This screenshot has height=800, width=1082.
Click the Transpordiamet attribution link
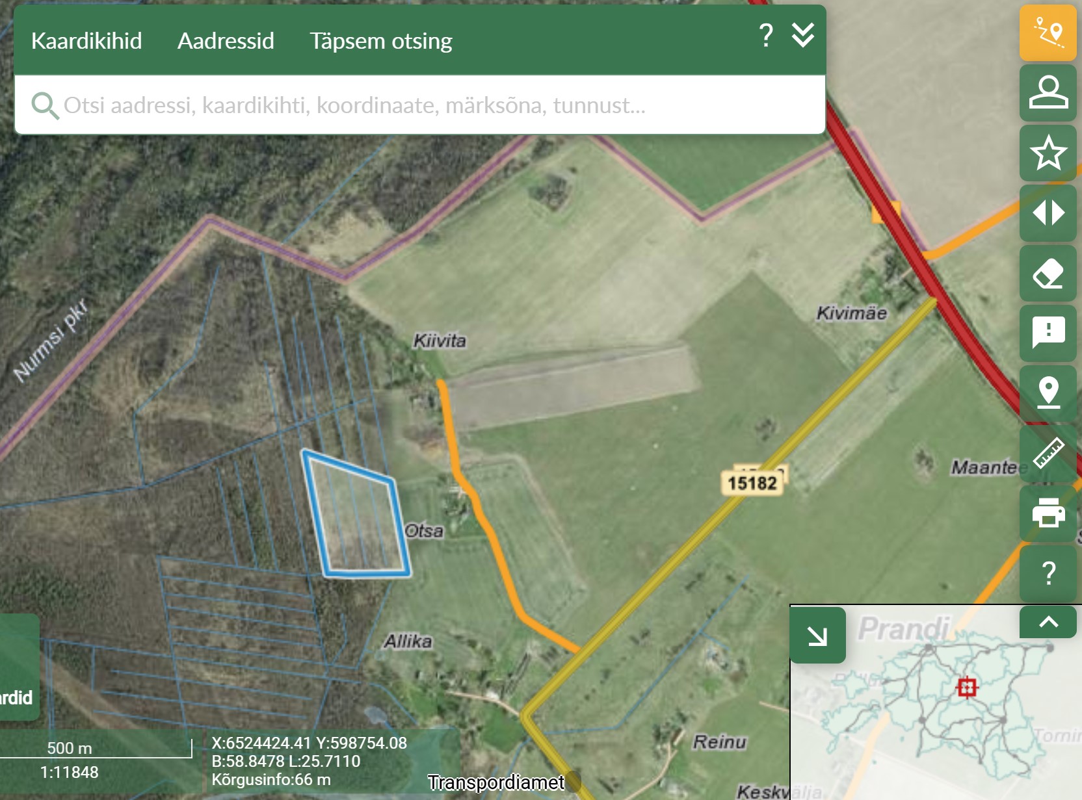(x=495, y=782)
